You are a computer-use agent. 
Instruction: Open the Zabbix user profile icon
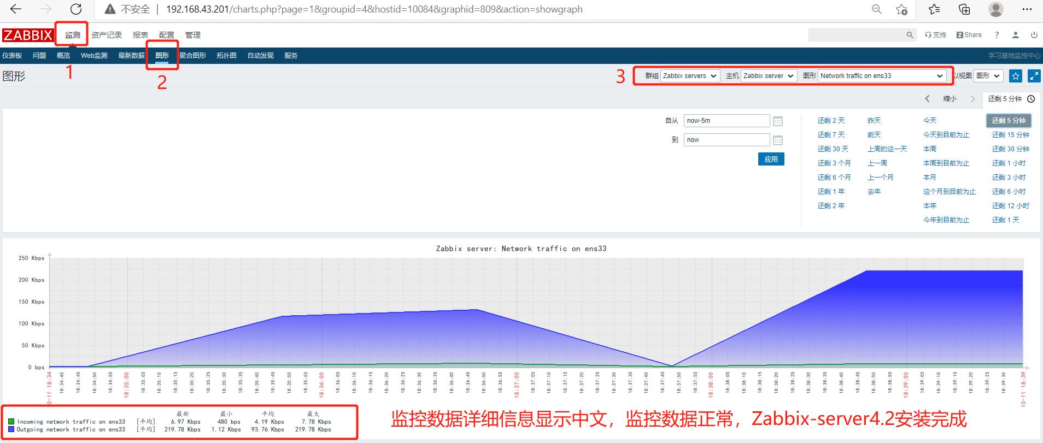[x=1015, y=35]
